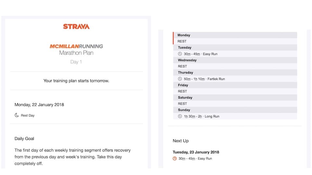The image size is (312, 175).
Task: Open the '1h 30m - 2h · Long Run' entry
Action: [235, 116]
